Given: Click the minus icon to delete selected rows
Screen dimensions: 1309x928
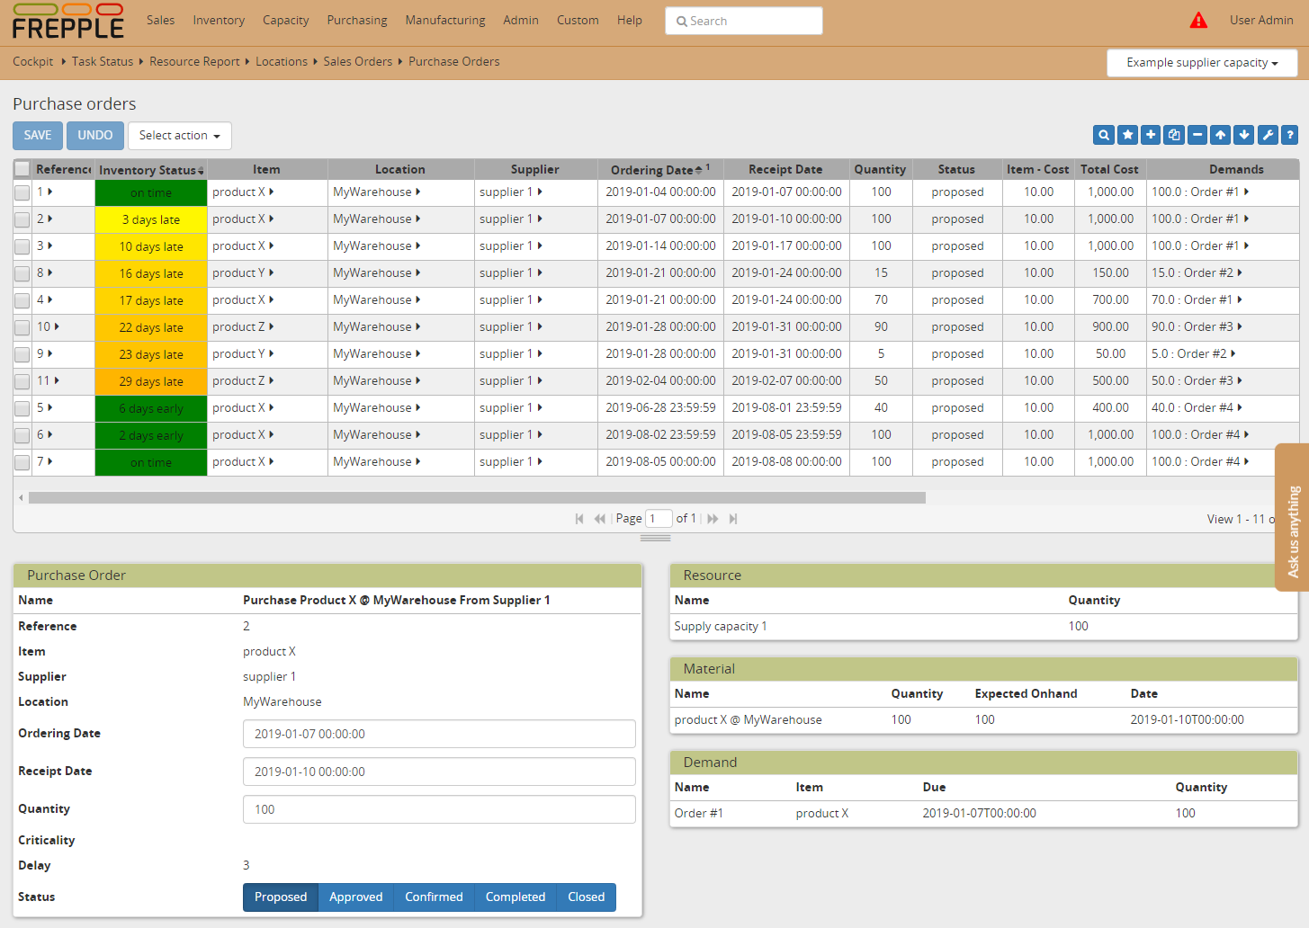Looking at the screenshot, I should tap(1197, 134).
